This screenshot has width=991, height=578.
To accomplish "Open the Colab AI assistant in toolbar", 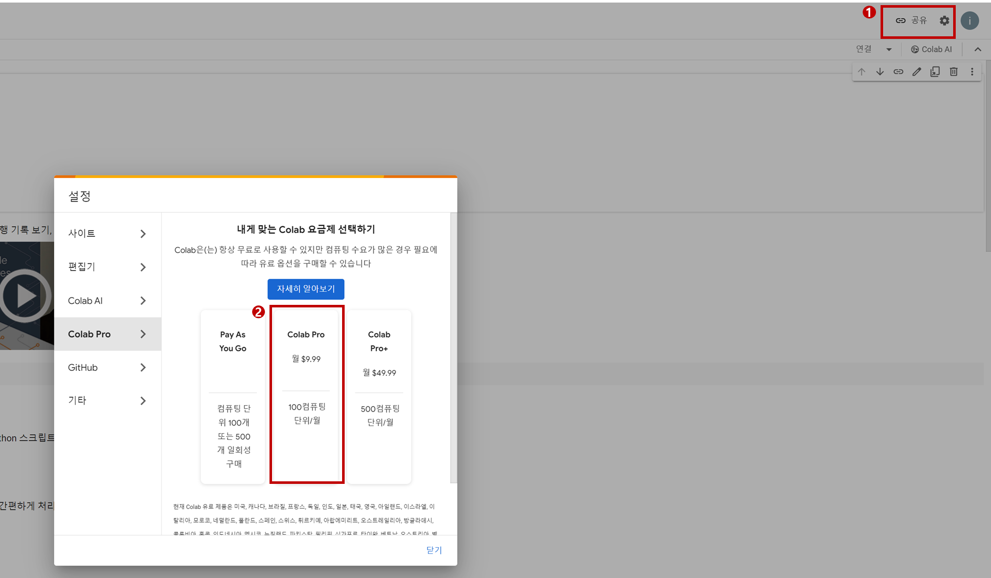I will pos(932,50).
